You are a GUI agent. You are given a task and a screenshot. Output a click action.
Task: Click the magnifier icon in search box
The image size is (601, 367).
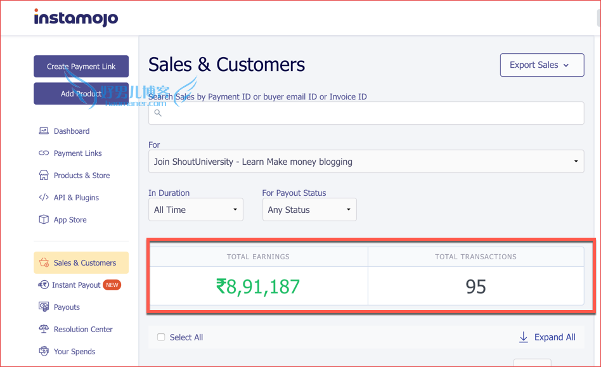158,113
